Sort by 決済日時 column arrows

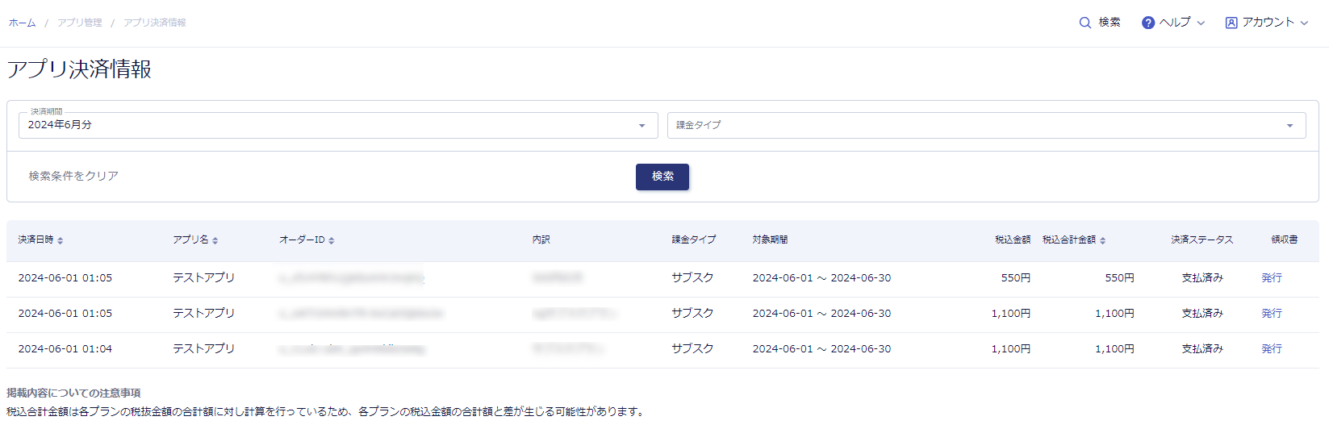click(61, 240)
